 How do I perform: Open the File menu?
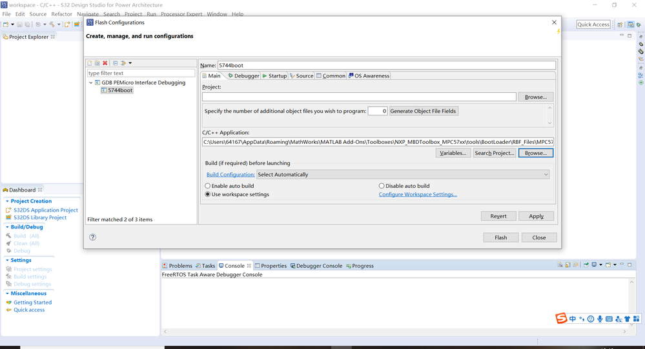click(6, 14)
